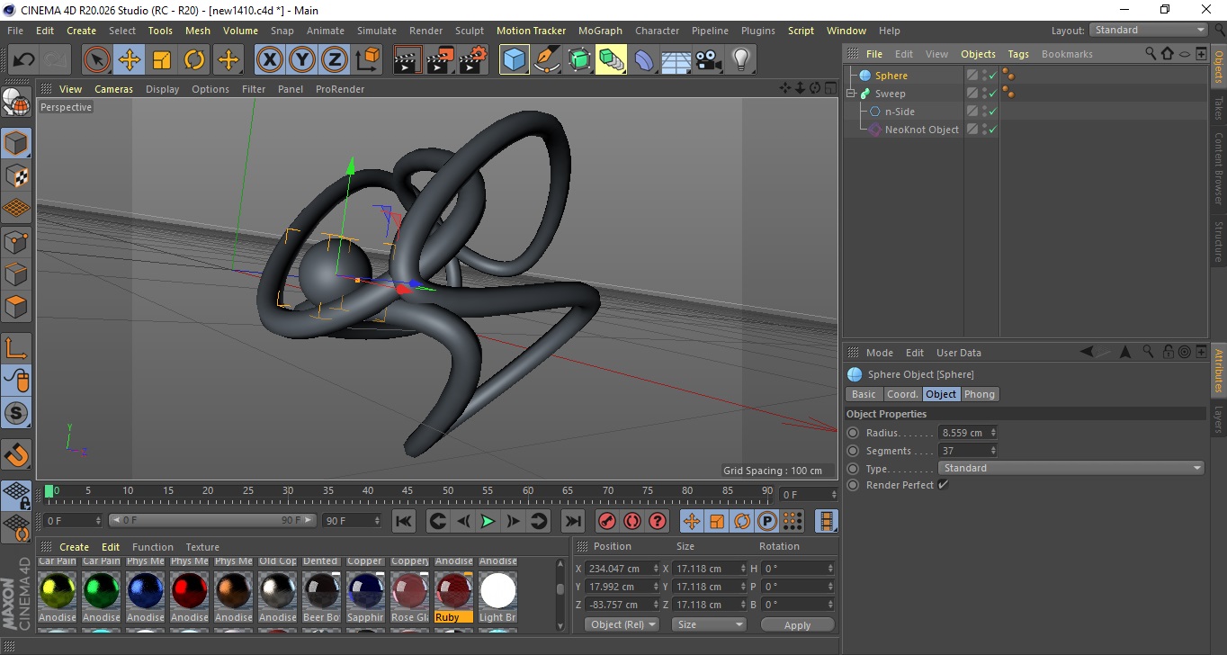Toggle the X axis lock
The width and height of the screenshot is (1227, 655).
click(x=269, y=60)
